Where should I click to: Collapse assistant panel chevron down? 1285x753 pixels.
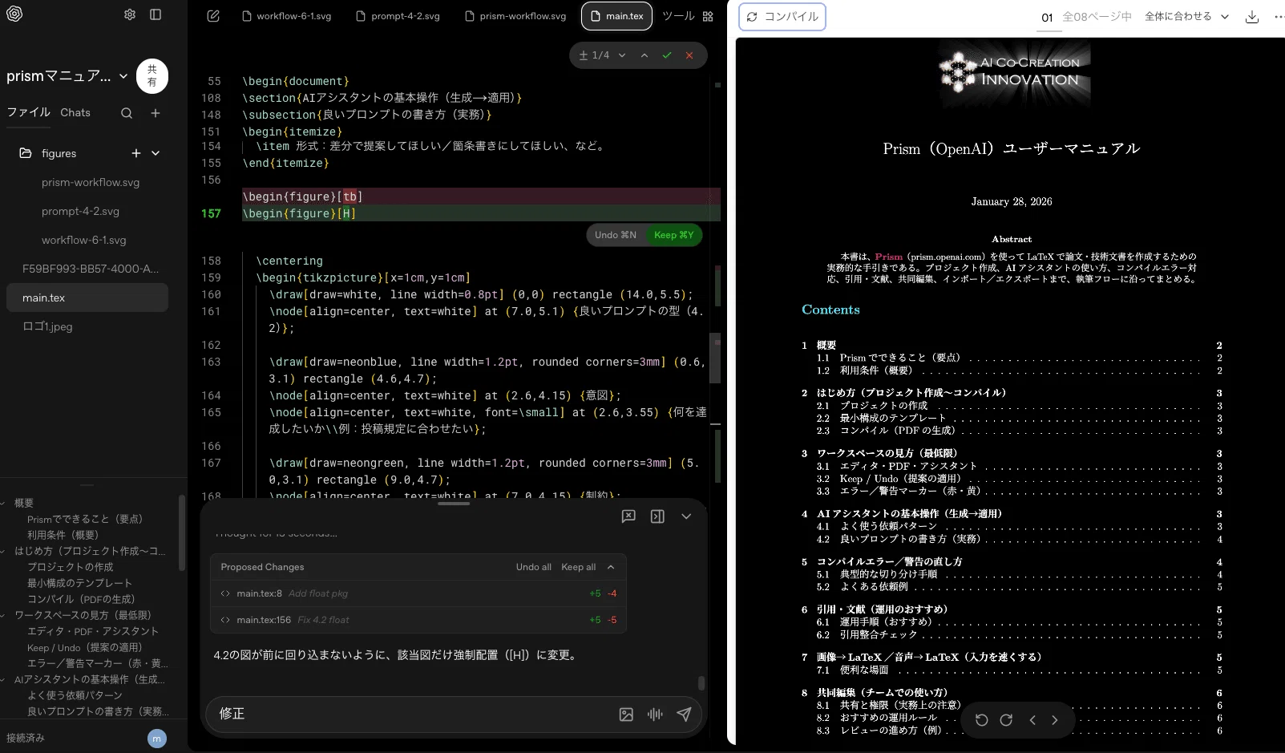[686, 516]
